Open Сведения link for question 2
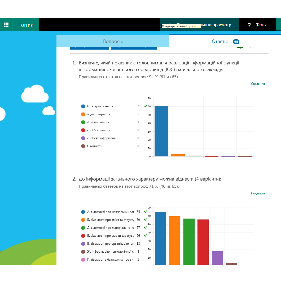The height and width of the screenshot is (281, 281). click(258, 193)
